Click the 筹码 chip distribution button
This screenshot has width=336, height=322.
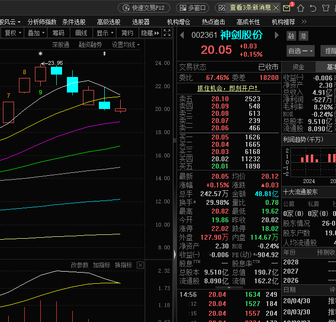coord(59,33)
